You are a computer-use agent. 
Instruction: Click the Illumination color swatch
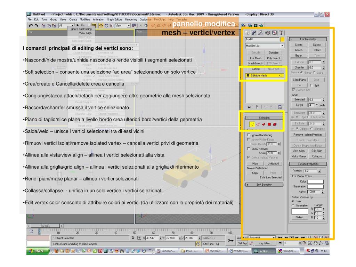point(315,187)
